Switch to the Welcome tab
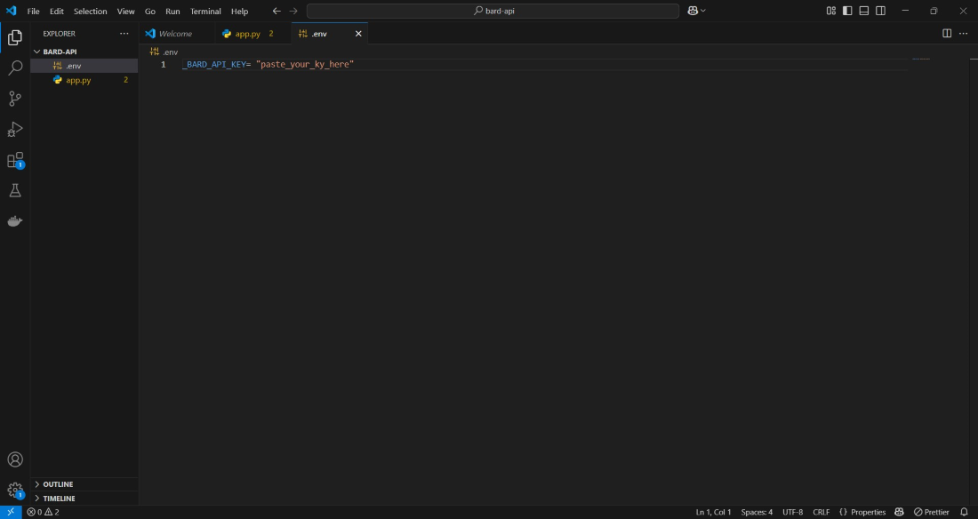 [176, 34]
